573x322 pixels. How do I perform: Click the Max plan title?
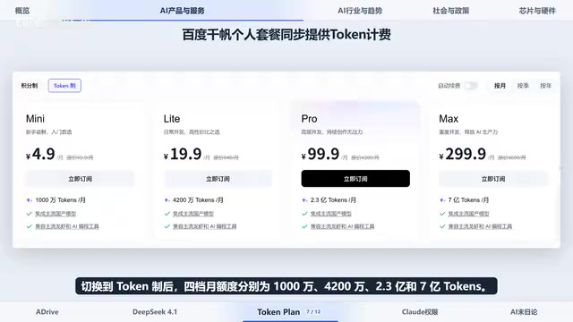449,119
